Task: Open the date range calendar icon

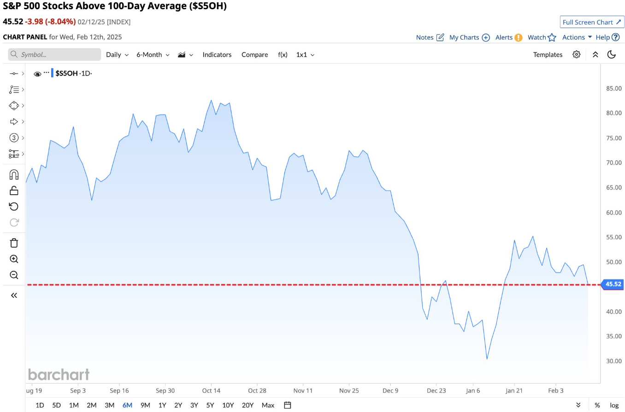Action: coord(288,405)
